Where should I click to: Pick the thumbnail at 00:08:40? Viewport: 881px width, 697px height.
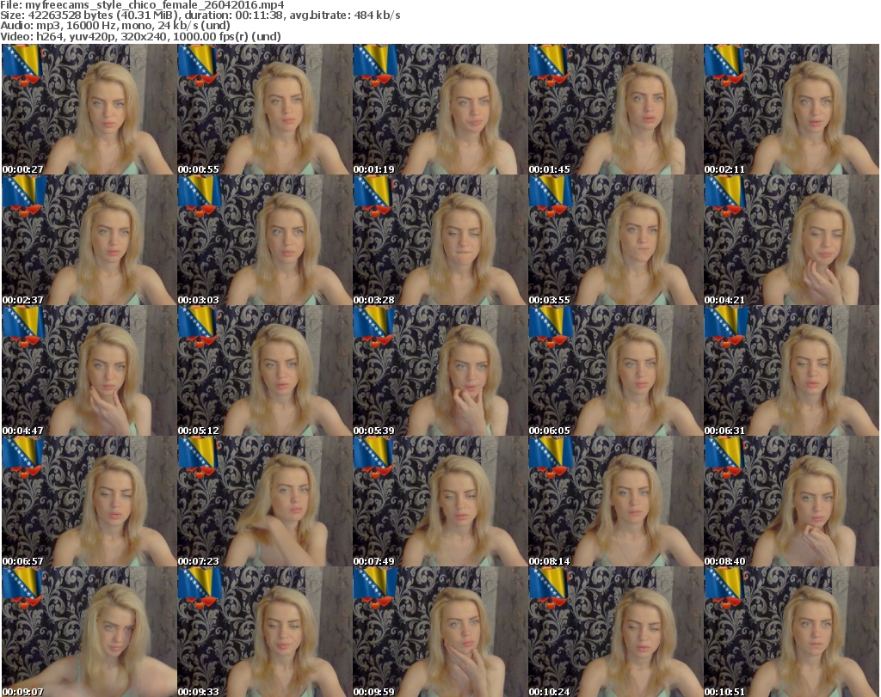[792, 502]
